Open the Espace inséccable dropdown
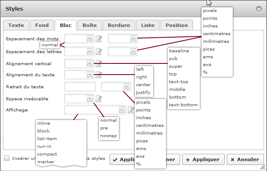The image size is (267, 171). coord(89,99)
